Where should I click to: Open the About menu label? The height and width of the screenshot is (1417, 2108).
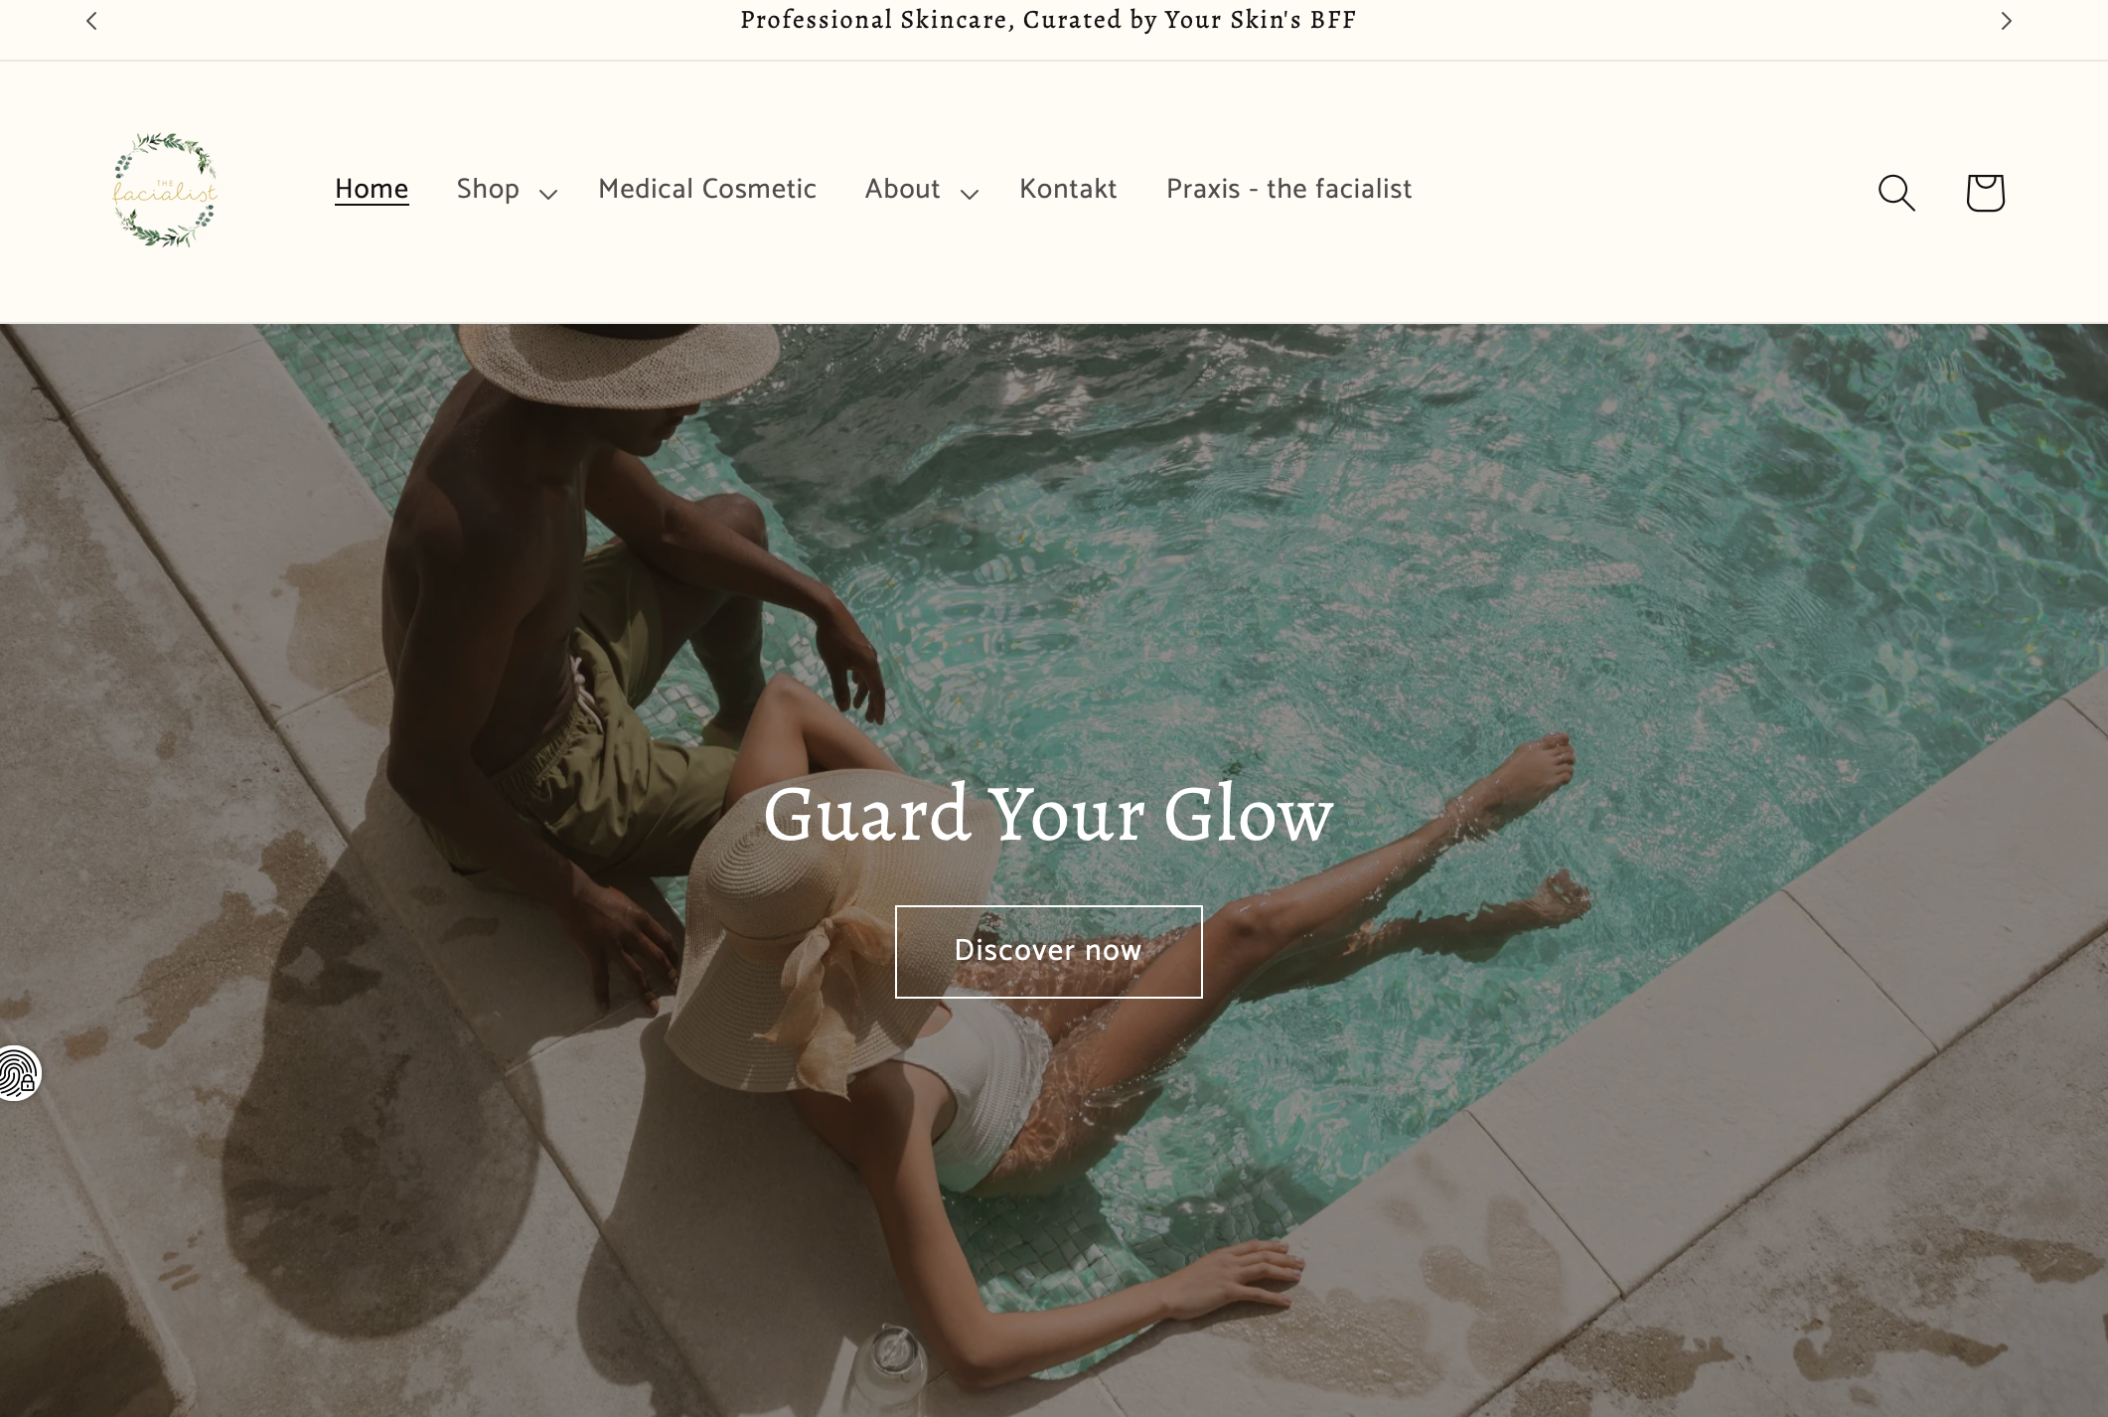pyautogui.click(x=902, y=189)
